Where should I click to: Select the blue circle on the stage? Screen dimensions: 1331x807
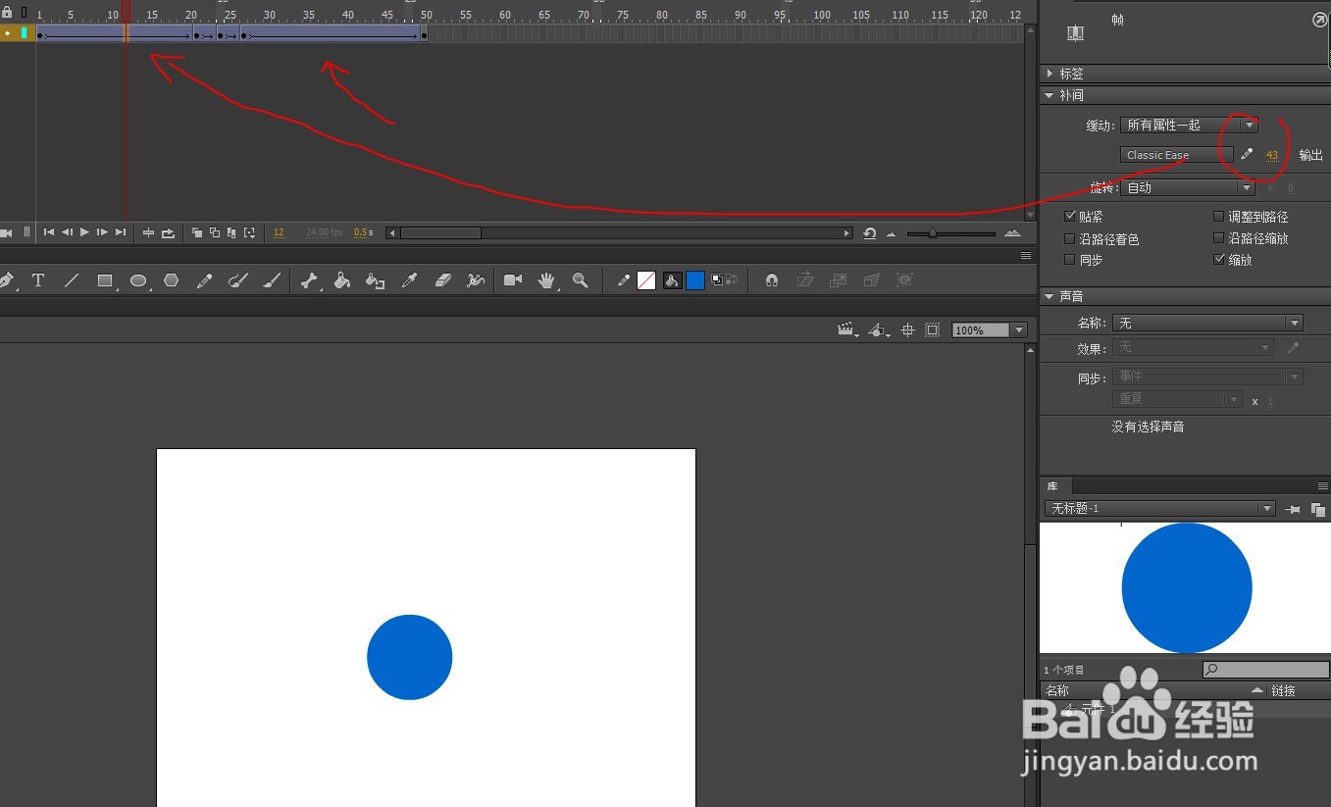click(x=409, y=657)
